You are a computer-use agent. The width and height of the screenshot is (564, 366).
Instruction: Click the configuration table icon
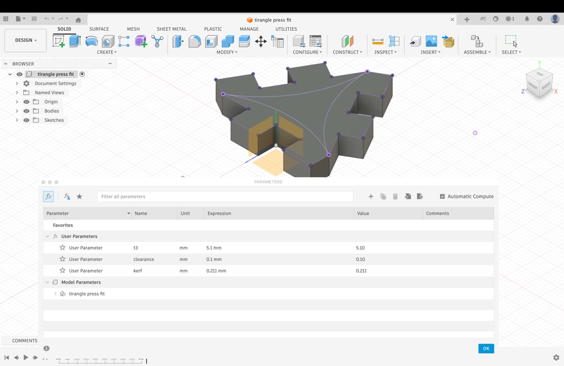point(316,41)
